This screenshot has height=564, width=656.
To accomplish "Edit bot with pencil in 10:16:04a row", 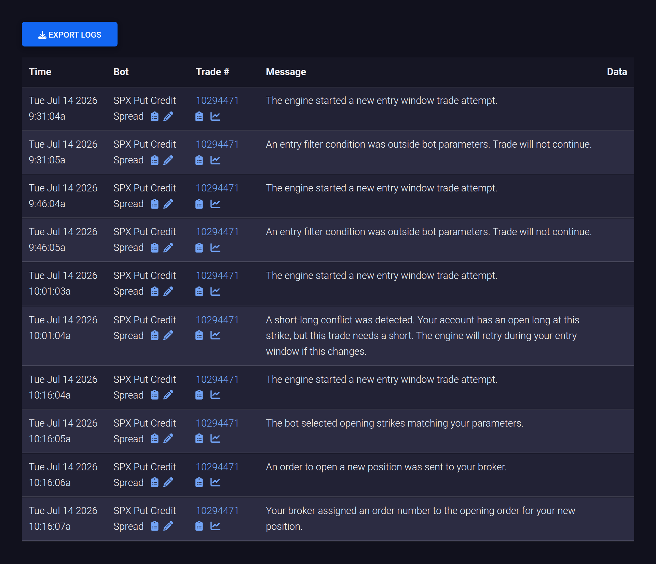I will tap(168, 395).
